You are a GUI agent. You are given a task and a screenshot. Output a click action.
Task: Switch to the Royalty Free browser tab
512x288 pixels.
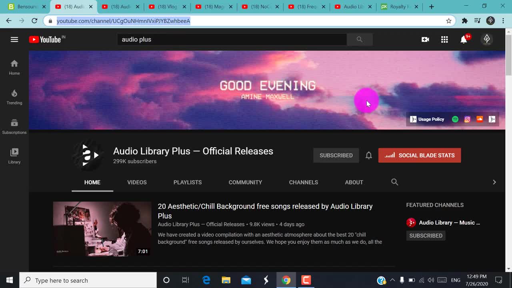pos(400,7)
